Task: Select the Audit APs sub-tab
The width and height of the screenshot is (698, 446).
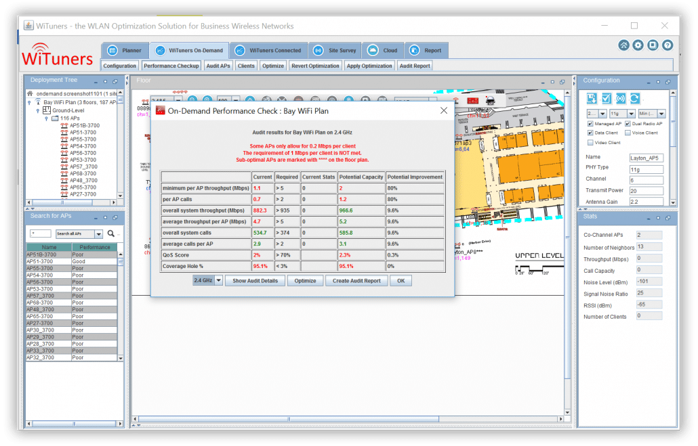Action: pos(218,66)
